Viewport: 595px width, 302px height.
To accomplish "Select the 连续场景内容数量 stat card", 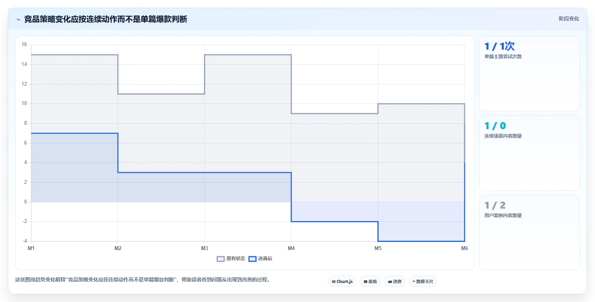I will point(529,153).
